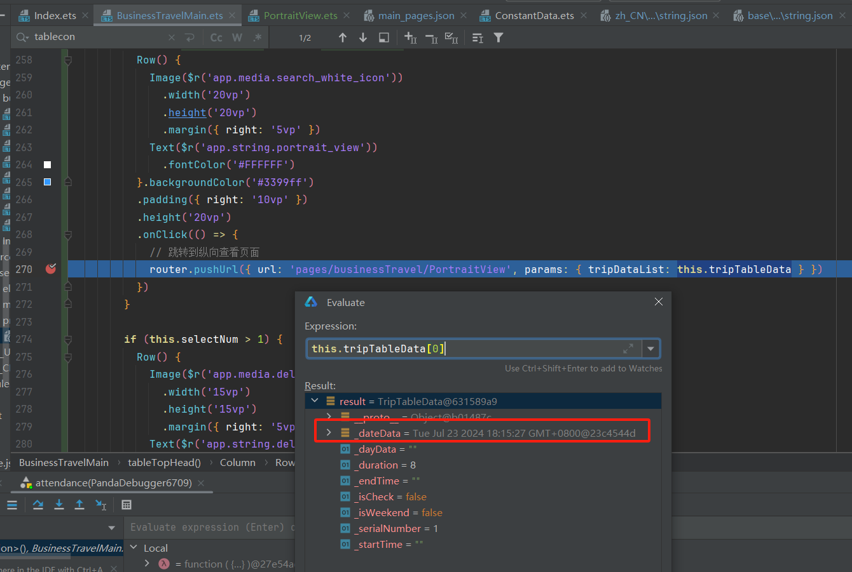Click the underlined height call on line 261
This screenshot has height=572, width=852.
point(188,112)
